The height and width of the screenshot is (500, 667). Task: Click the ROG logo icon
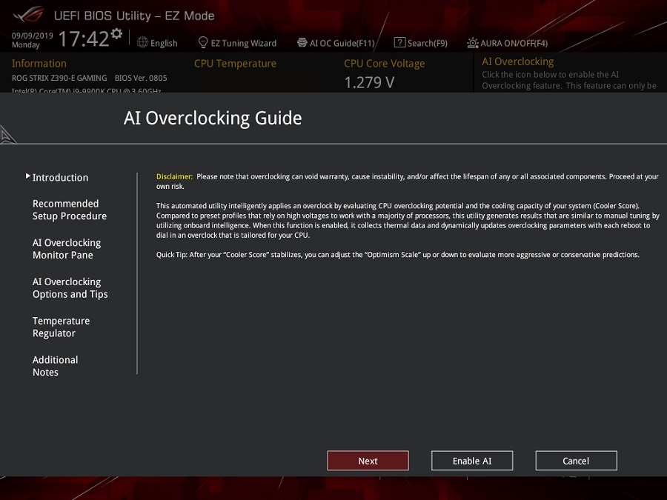coord(28,15)
